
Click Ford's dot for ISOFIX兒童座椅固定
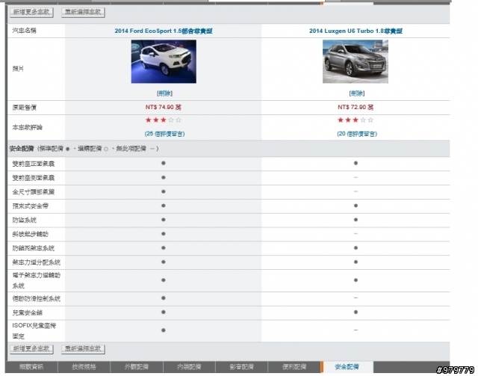point(164,330)
